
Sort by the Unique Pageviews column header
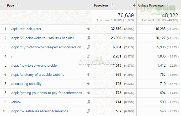pyautogui.click(x=151, y=5)
